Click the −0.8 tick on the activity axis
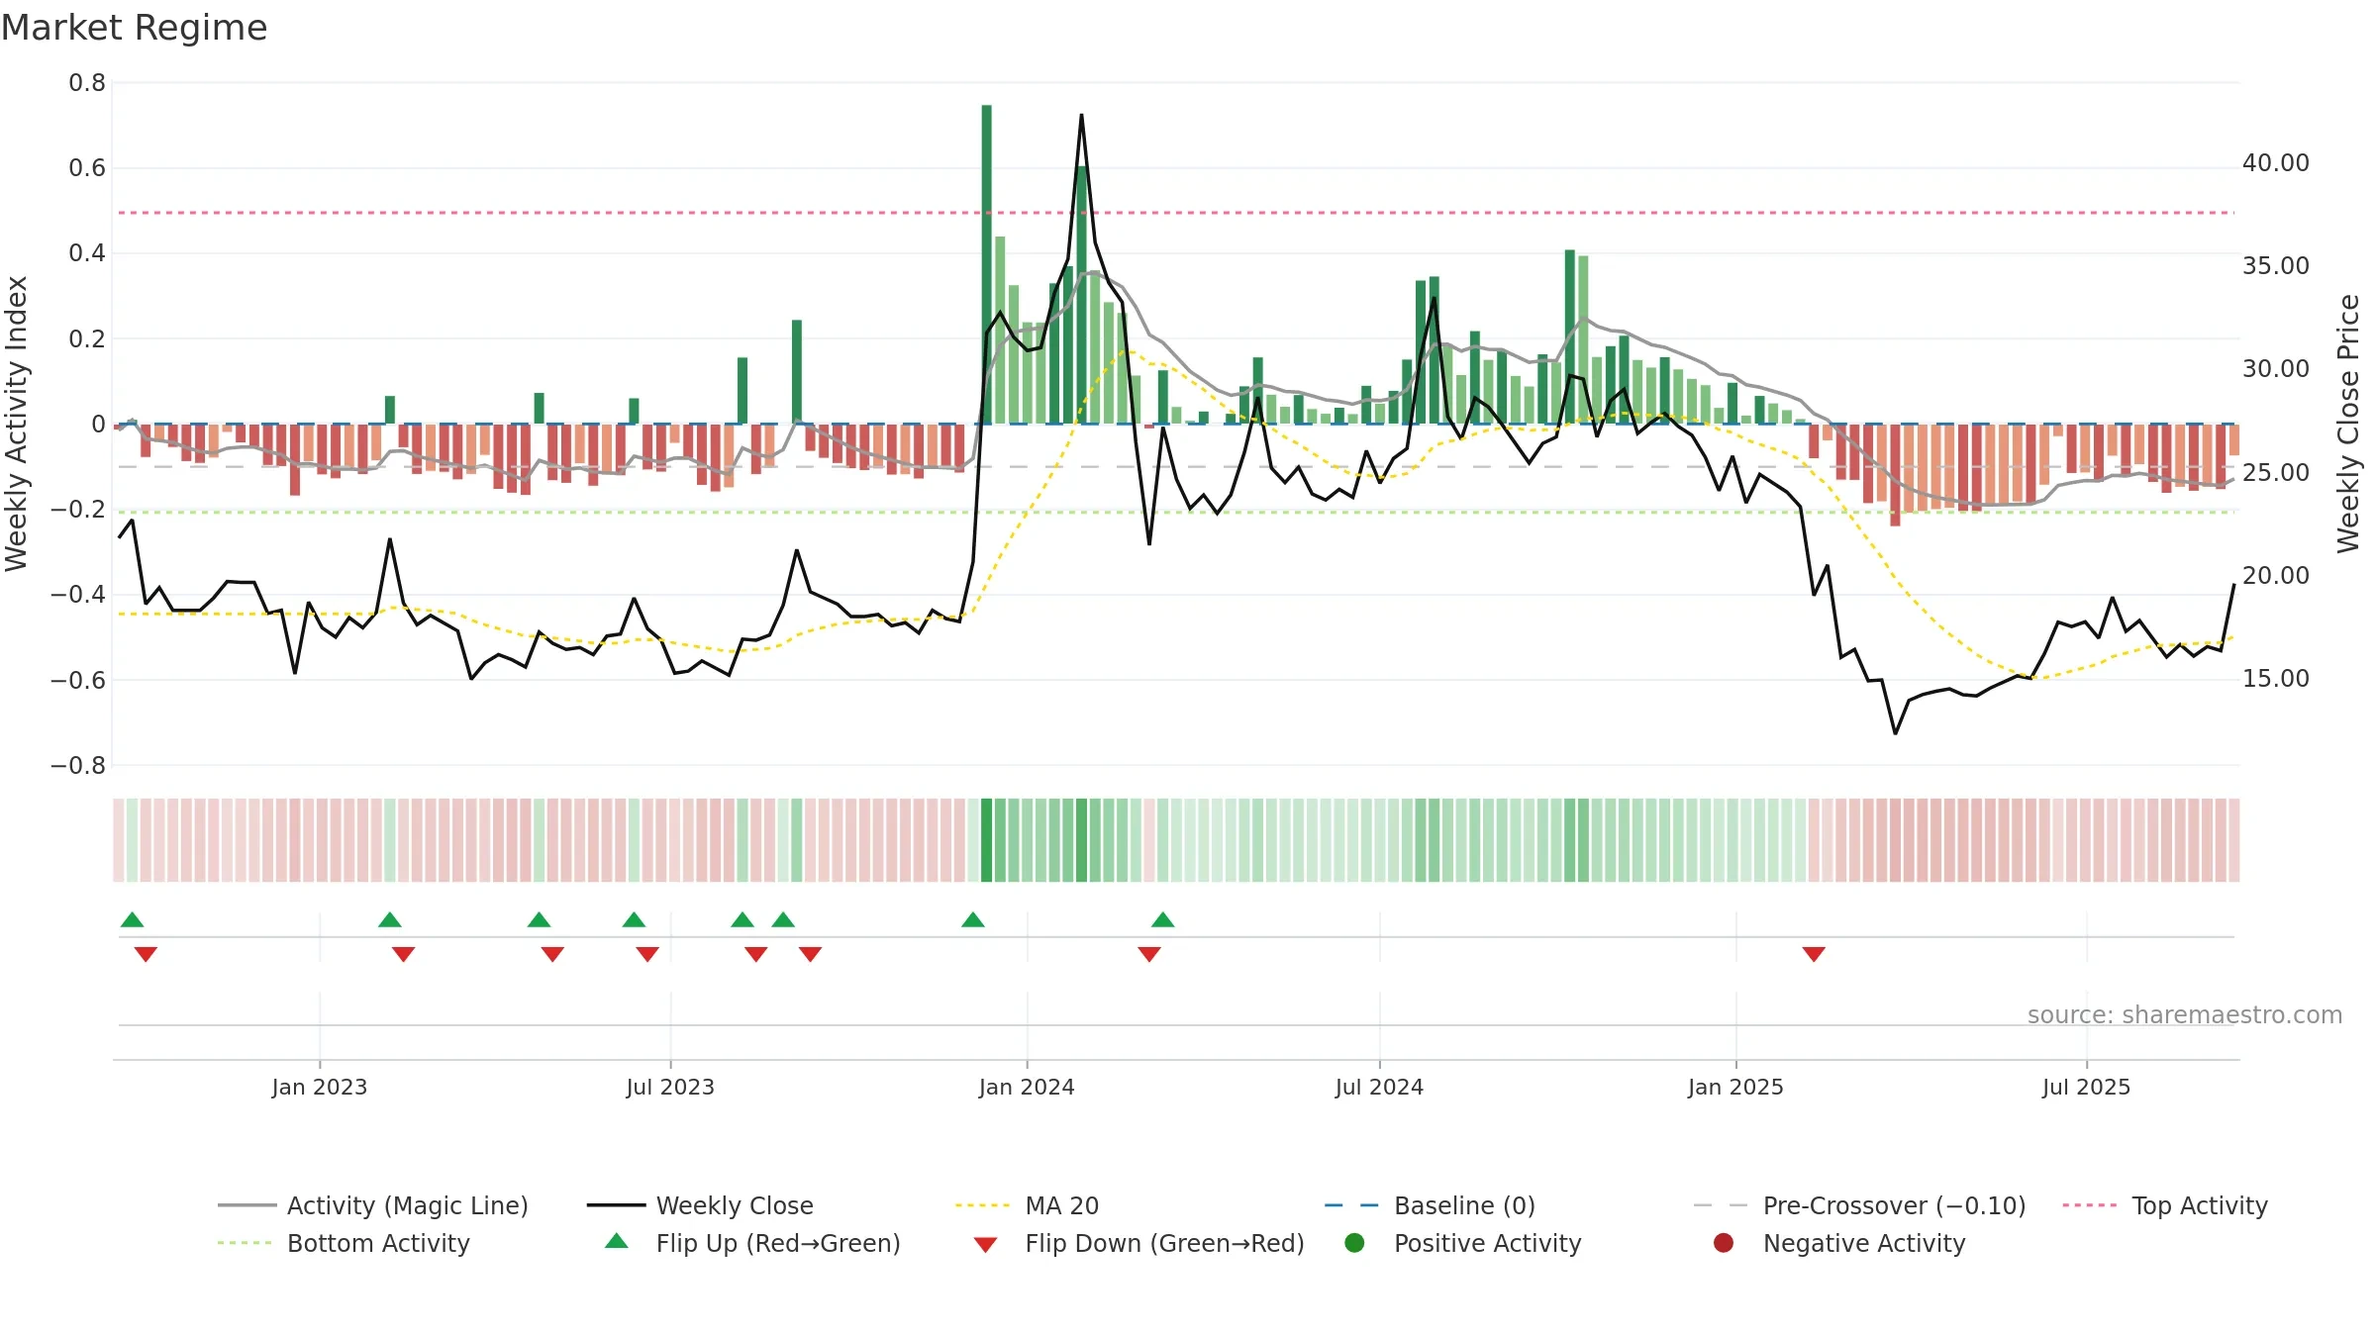Viewport: 2376px width, 1336px height. 78,765
